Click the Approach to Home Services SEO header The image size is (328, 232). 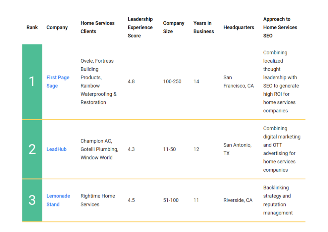[280, 28]
